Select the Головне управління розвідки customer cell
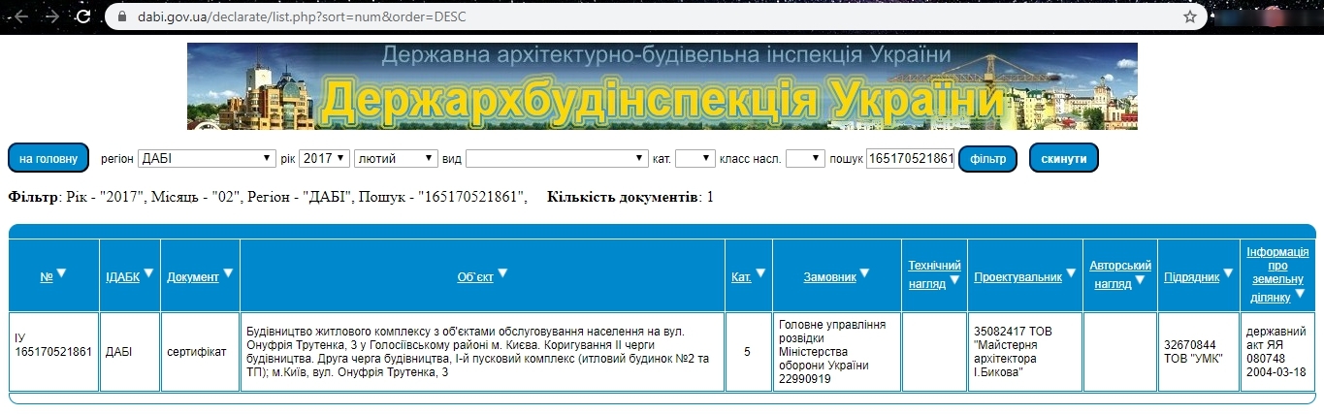The height and width of the screenshot is (414, 1324). (837, 351)
